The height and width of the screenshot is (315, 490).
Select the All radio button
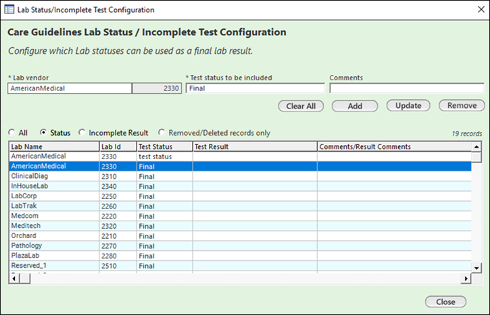(x=12, y=133)
